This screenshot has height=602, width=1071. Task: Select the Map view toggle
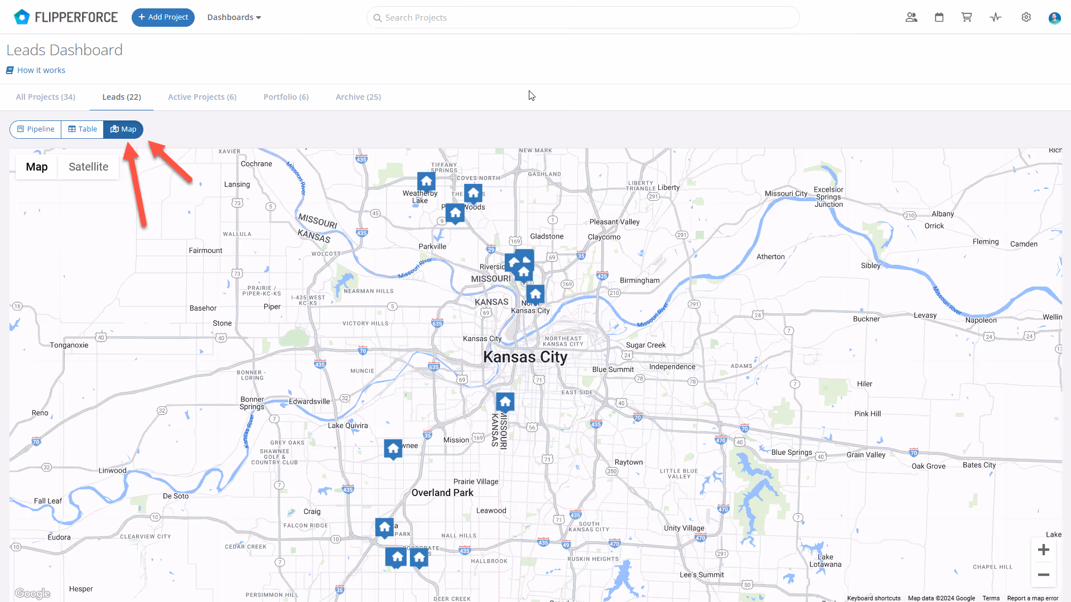pyautogui.click(x=123, y=129)
